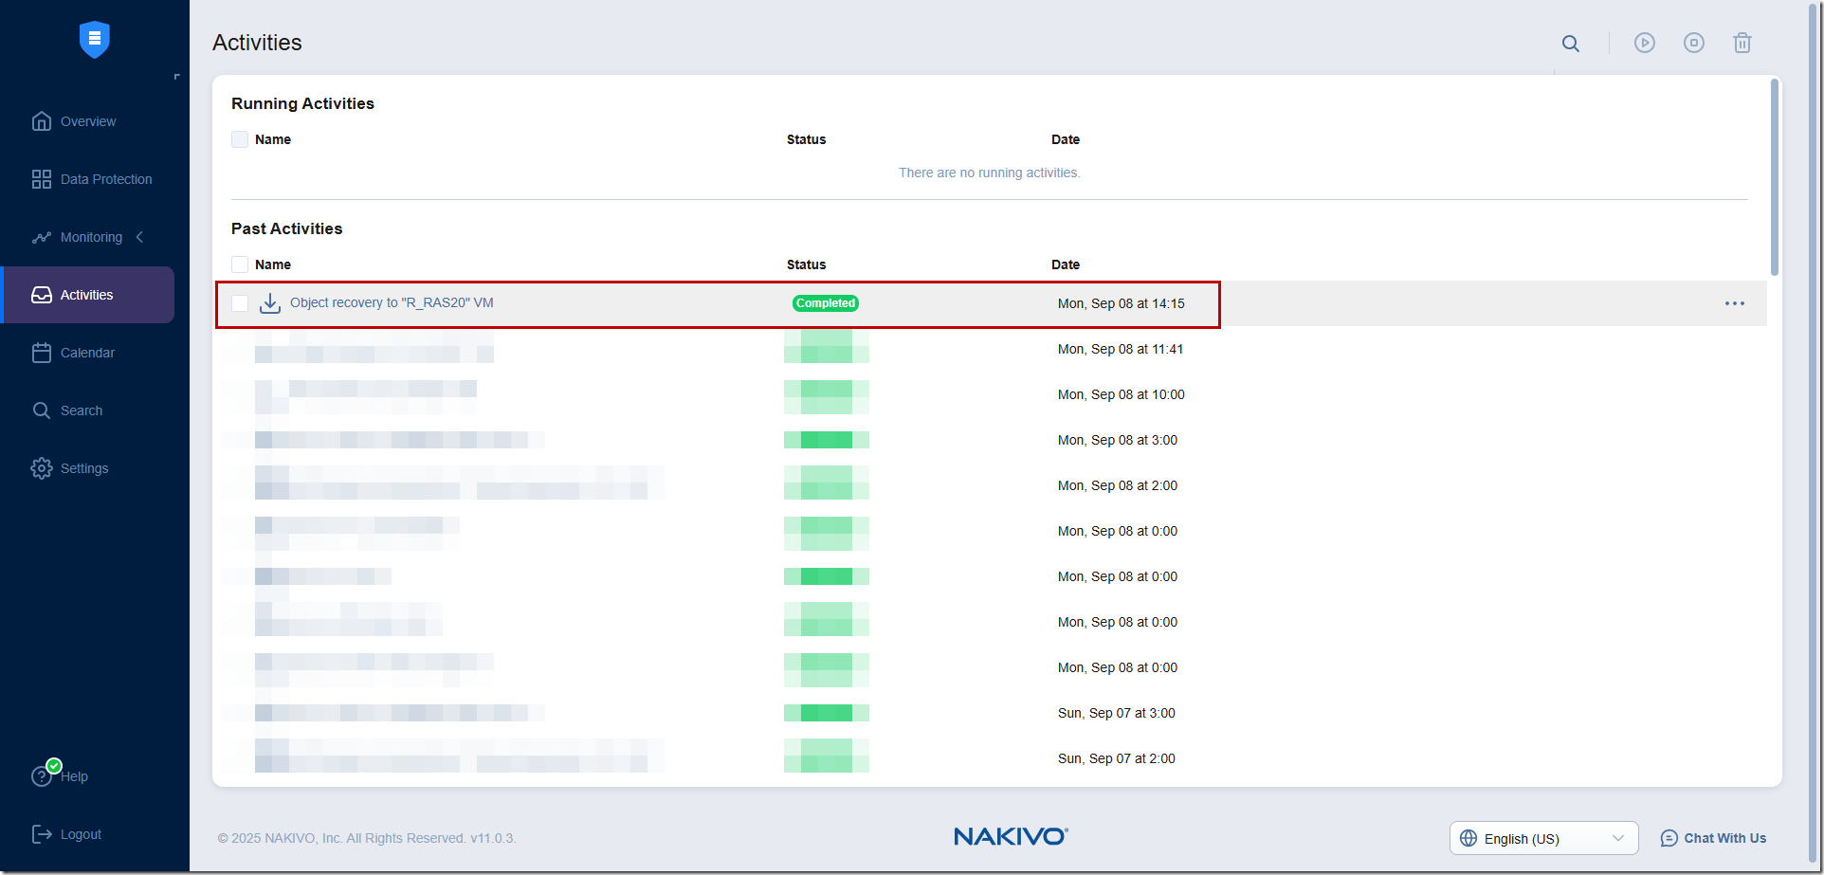Click the Activities inbox icon
The height and width of the screenshot is (875, 1824).
[x=41, y=295]
